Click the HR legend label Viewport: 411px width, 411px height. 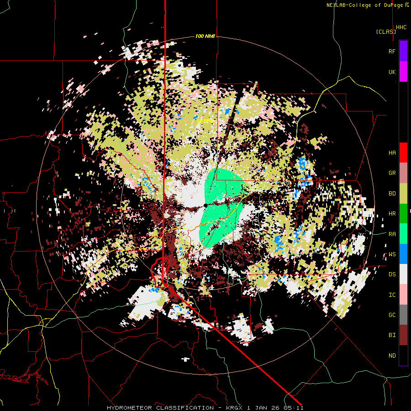392,214
